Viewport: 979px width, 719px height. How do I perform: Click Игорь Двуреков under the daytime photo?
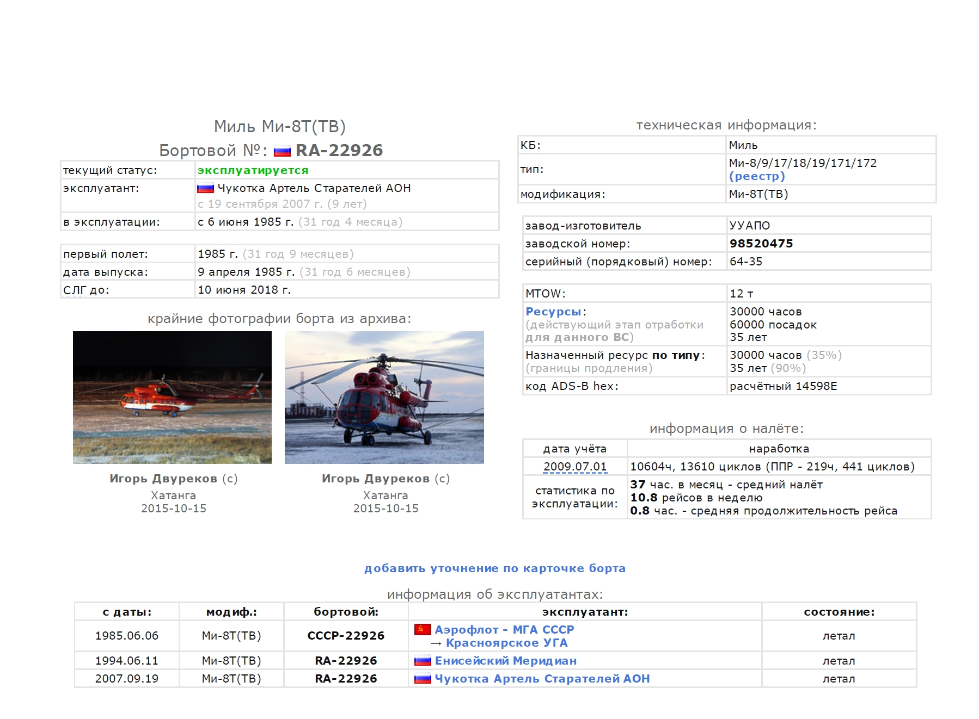[x=376, y=479]
